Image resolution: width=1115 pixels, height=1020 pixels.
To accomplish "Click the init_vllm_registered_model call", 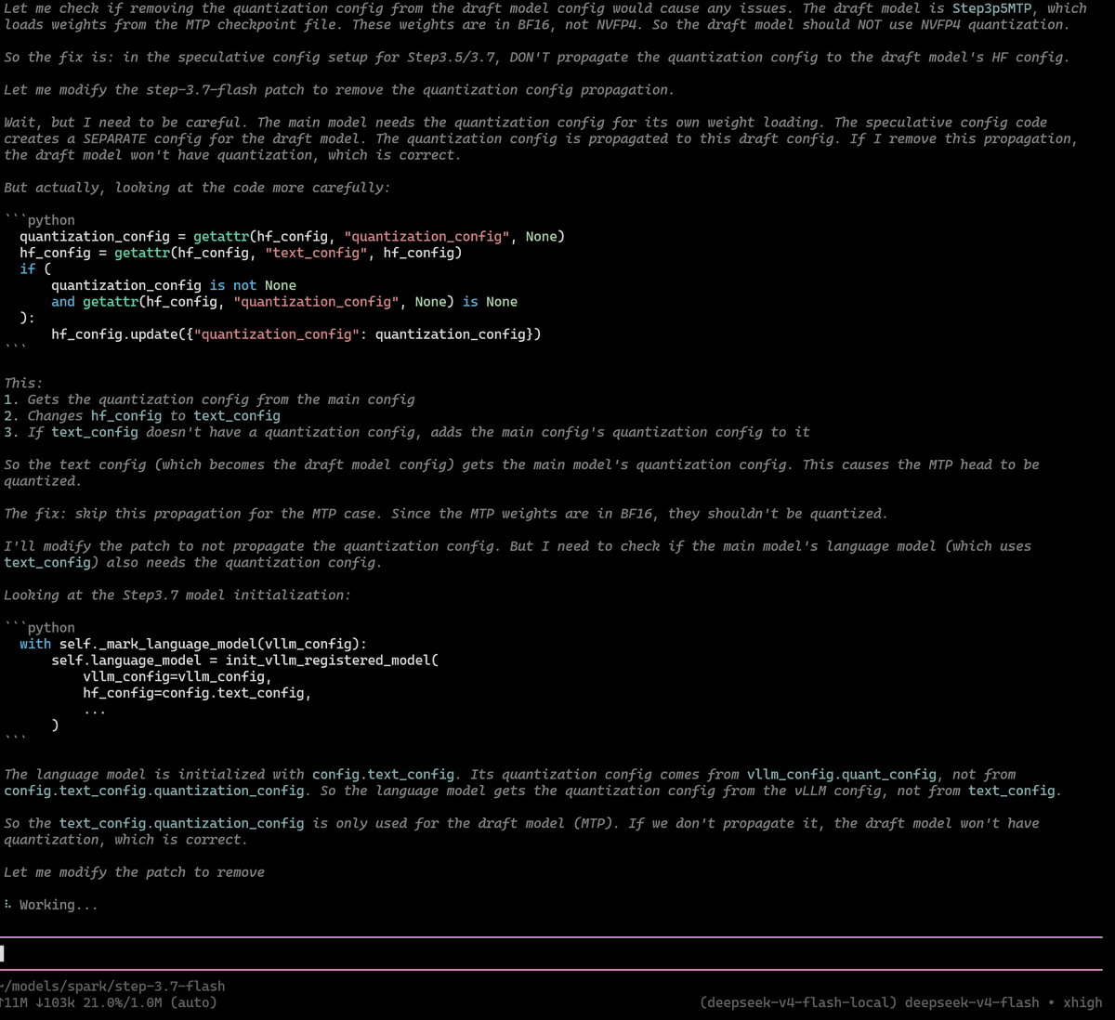I will [332, 660].
